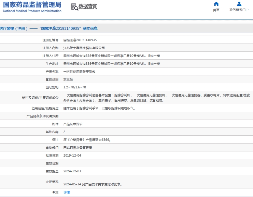Click the 附件 row label
253x197 pixels.
tap(55, 124)
